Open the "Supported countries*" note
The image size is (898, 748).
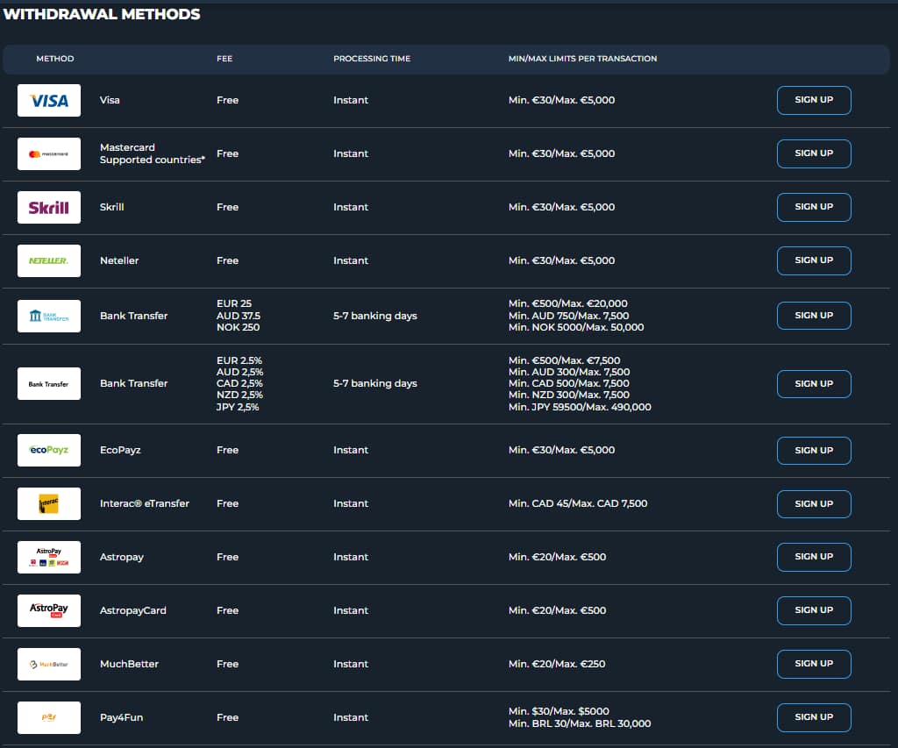pyautogui.click(x=153, y=160)
